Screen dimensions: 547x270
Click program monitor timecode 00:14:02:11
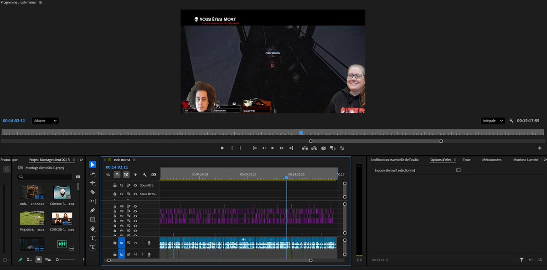[x=14, y=121]
